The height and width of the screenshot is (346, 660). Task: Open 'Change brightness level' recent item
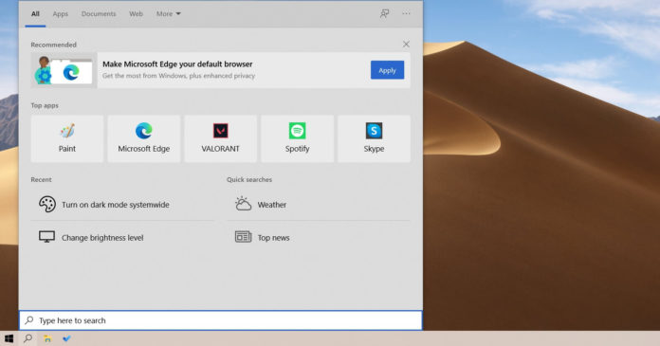(122, 237)
